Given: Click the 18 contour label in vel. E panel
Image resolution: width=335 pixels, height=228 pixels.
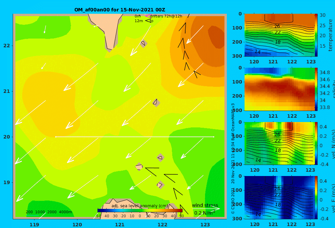Looking at the screenshot, I should coord(278,205).
